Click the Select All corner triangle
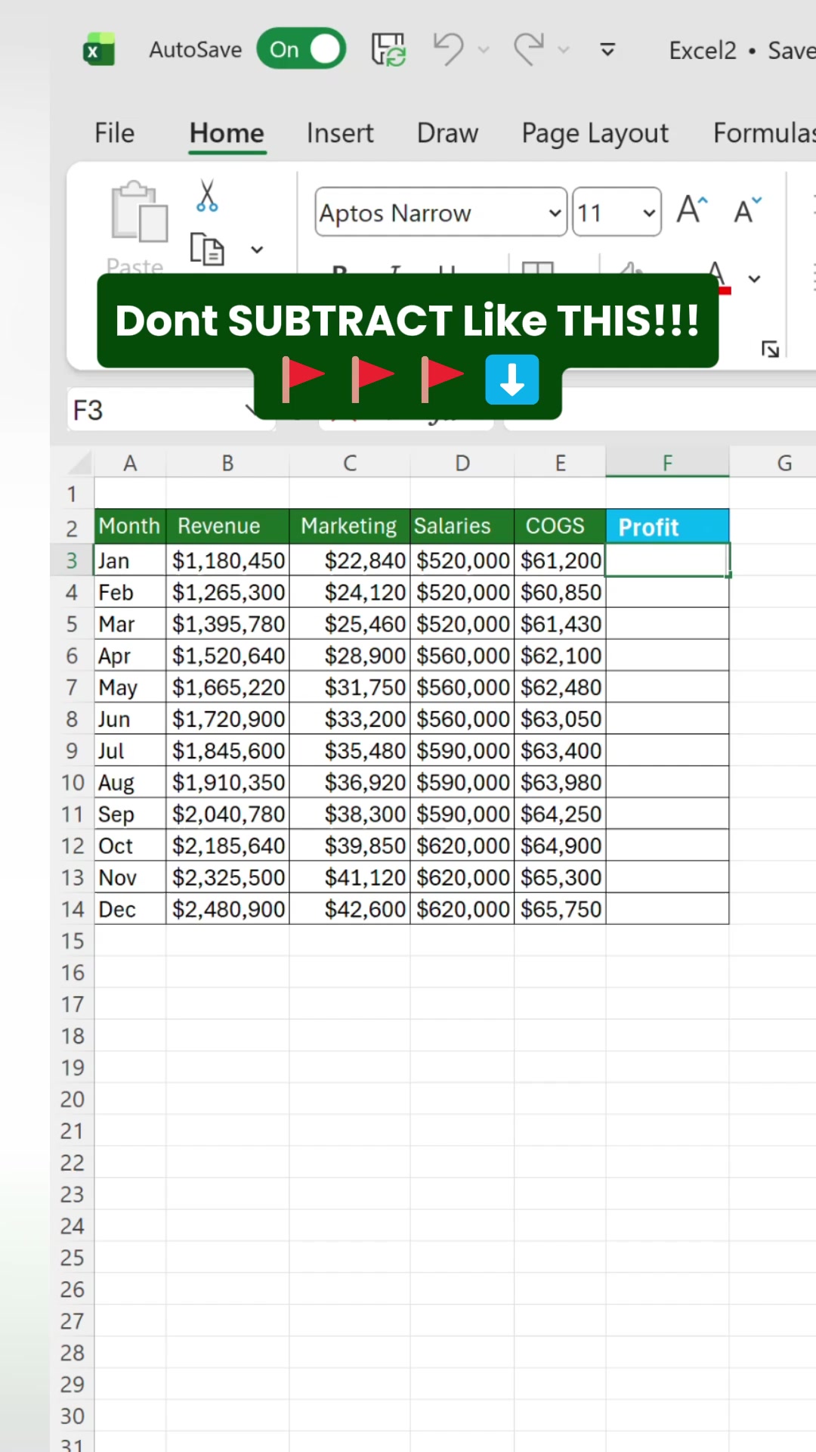Screen dimensions: 816x1452 [79, 462]
